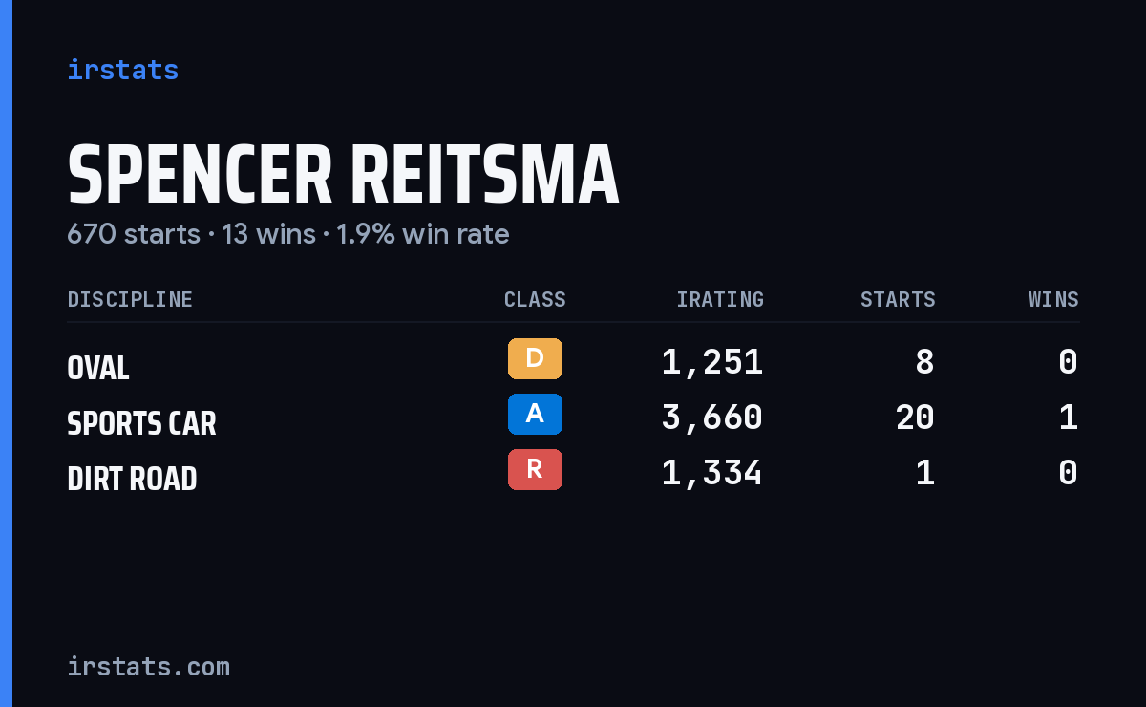Click the Discipline column header

pyautogui.click(x=130, y=300)
